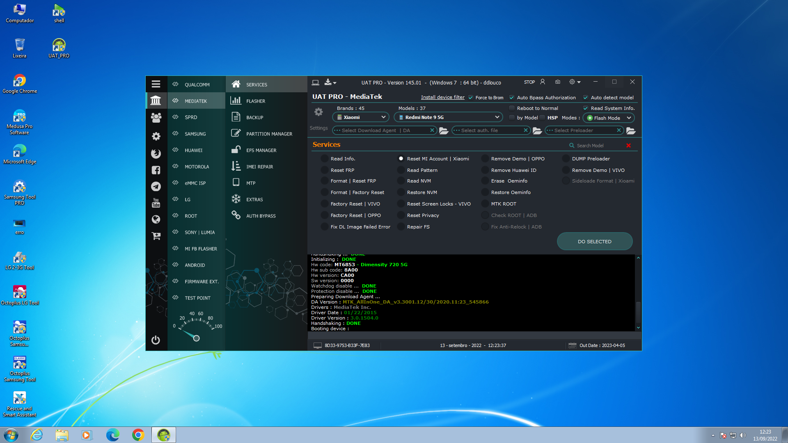Open the Install device filter link

[442, 98]
